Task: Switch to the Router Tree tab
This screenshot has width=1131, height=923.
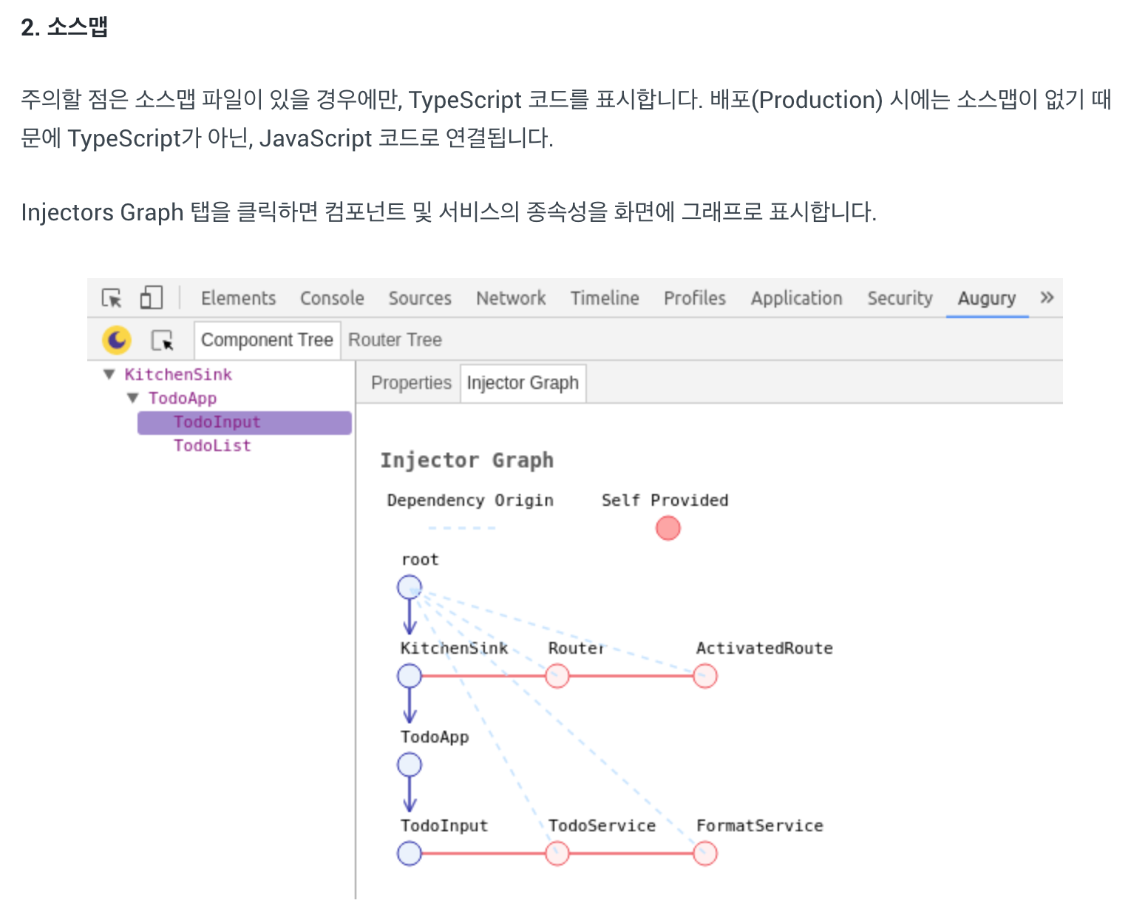Action: pyautogui.click(x=395, y=340)
